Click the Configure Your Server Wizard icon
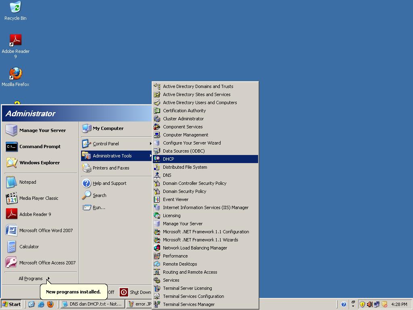Viewport: 413px width, 310px height. click(x=157, y=143)
